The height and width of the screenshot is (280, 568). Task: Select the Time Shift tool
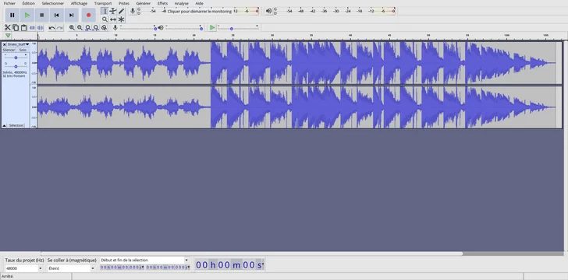pos(113,19)
